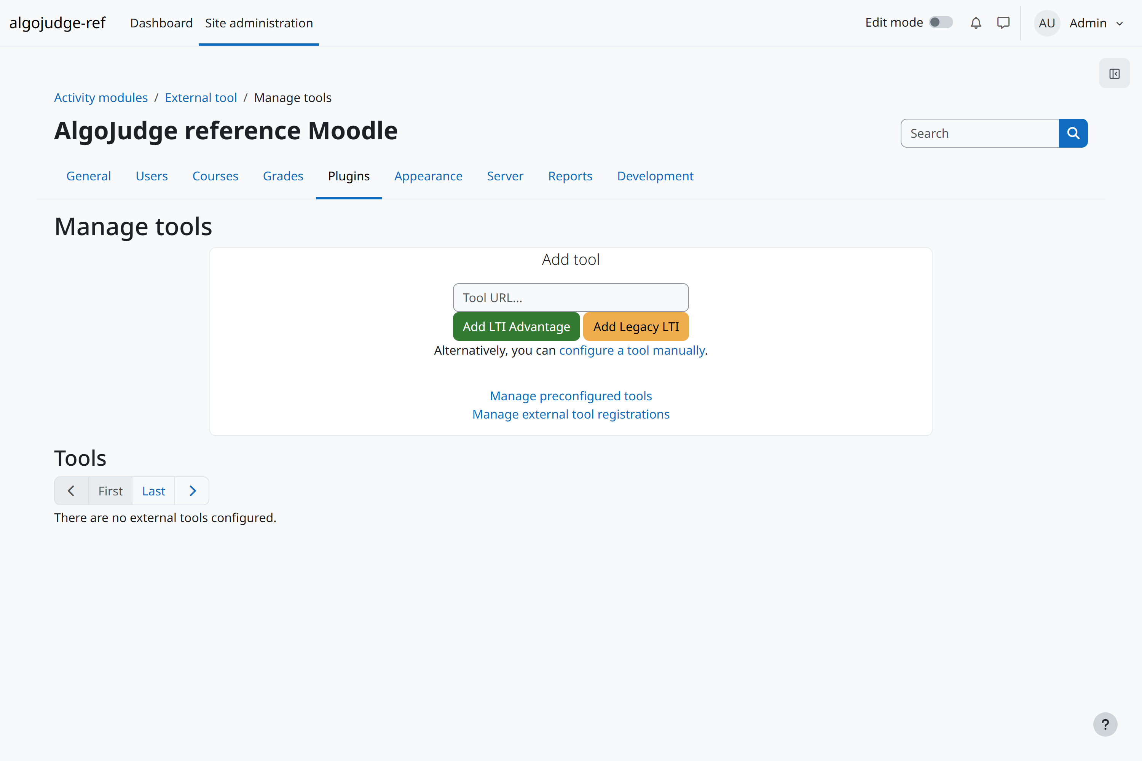Focus the site admin Search field
The height and width of the screenshot is (761, 1142).
(980, 133)
